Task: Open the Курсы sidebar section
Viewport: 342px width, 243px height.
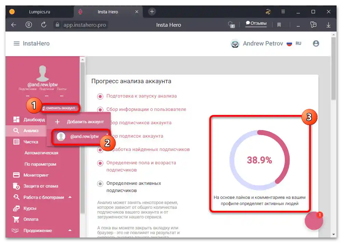Action: tap(30, 208)
